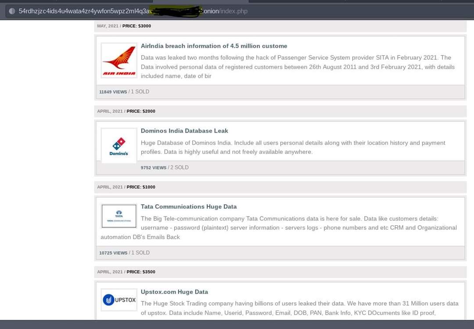Click the AirIndia description paragraph about SITA hack
The height and width of the screenshot is (329, 474).
click(298, 67)
